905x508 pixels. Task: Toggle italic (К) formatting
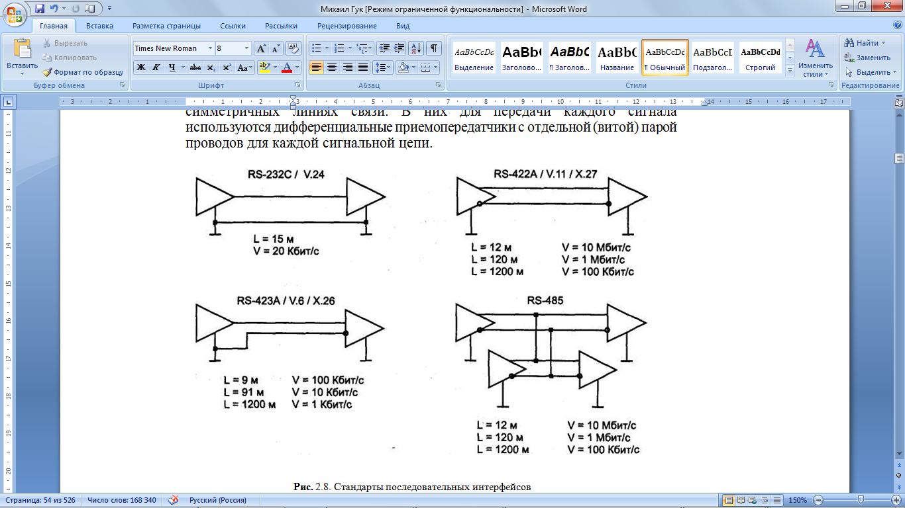click(x=156, y=67)
